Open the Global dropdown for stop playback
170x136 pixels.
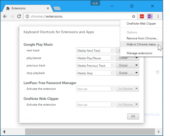tap(128, 73)
